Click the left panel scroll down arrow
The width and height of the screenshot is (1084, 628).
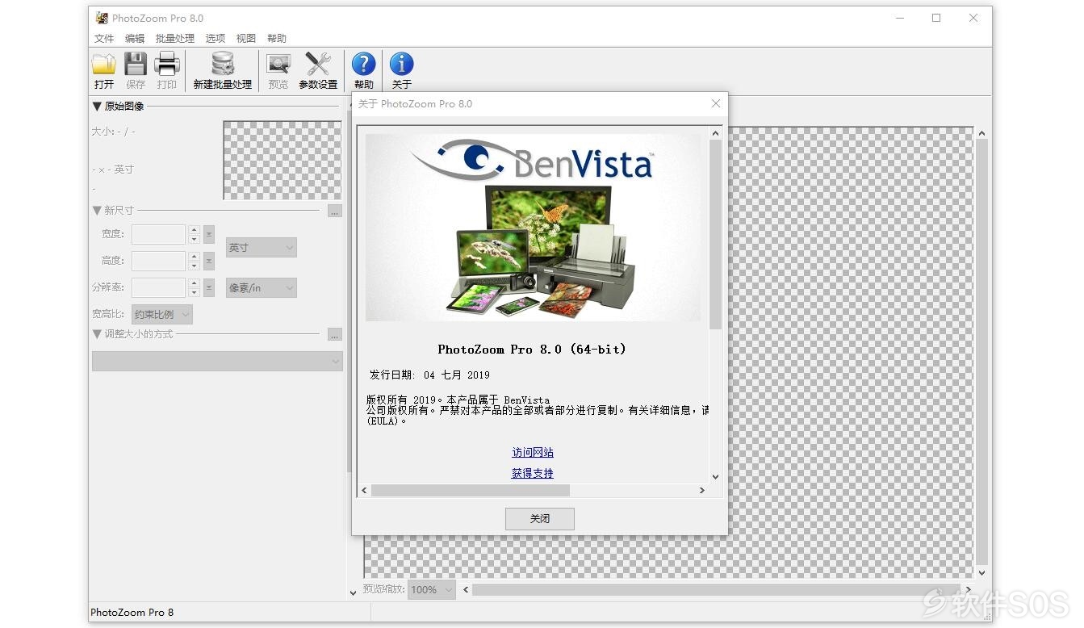pyautogui.click(x=352, y=592)
